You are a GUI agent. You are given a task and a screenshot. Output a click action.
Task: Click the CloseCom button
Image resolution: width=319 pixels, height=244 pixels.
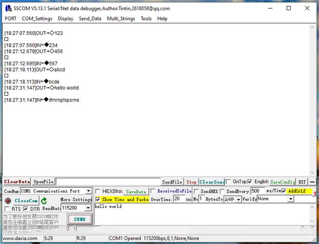(x=26, y=201)
